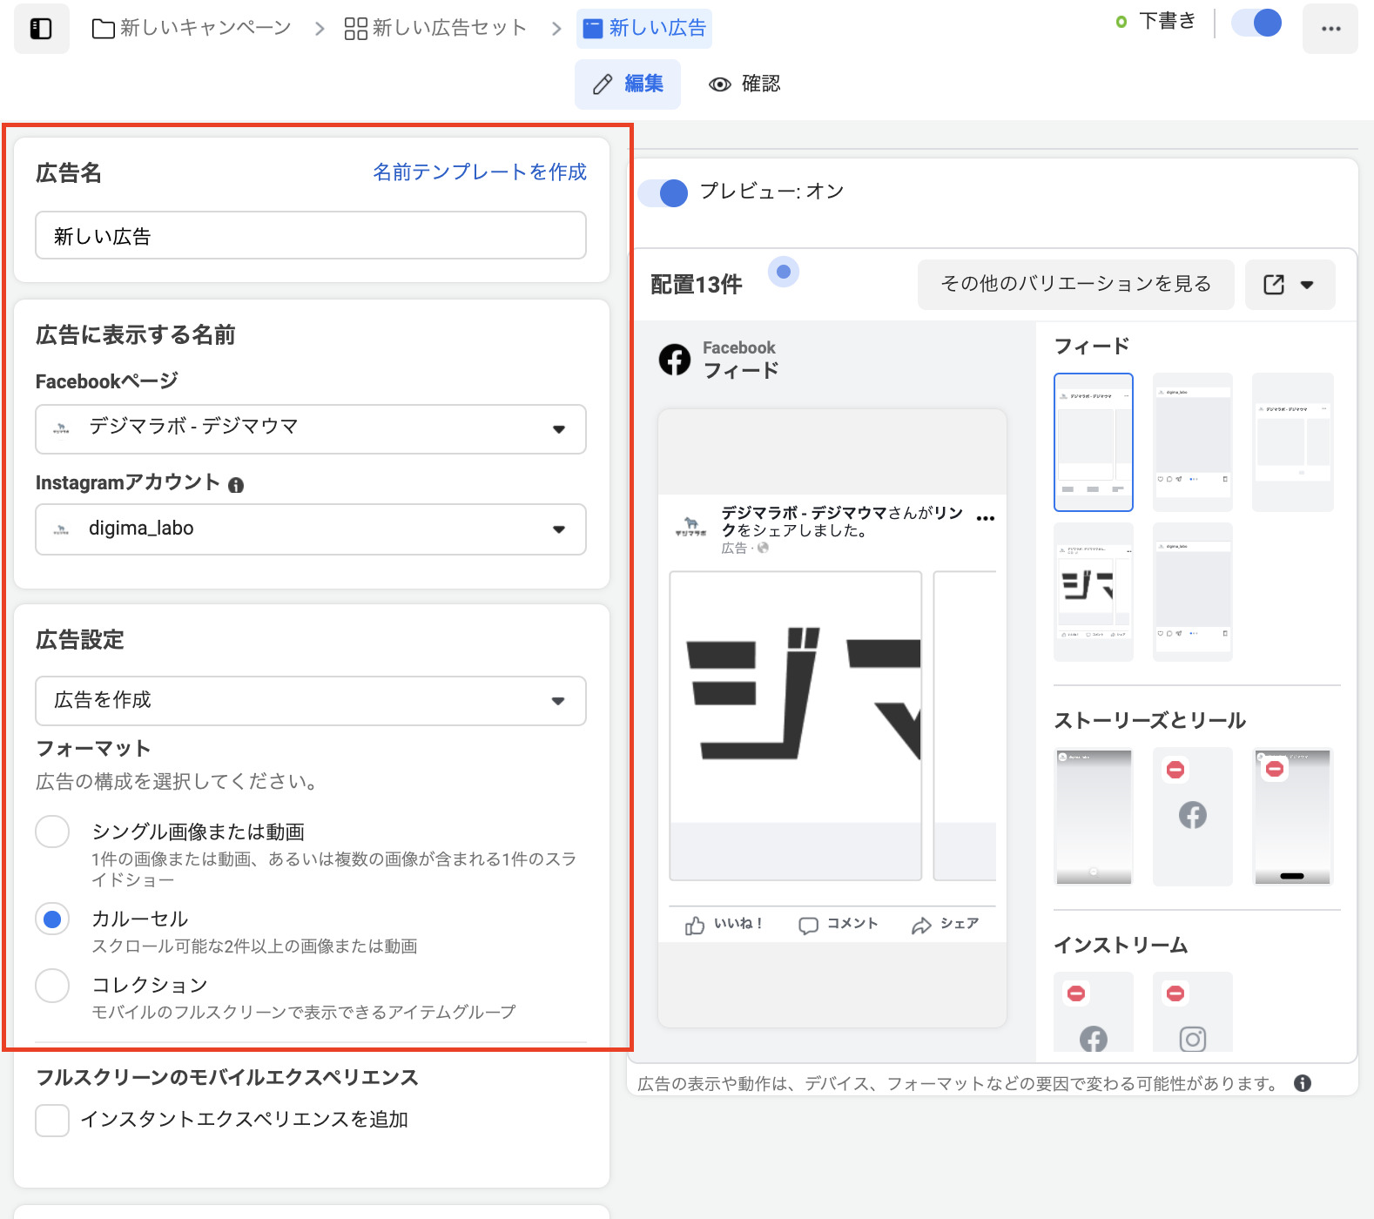The width and height of the screenshot is (1374, 1219).
Task: Select the コレクション format option
Action: [x=52, y=986]
